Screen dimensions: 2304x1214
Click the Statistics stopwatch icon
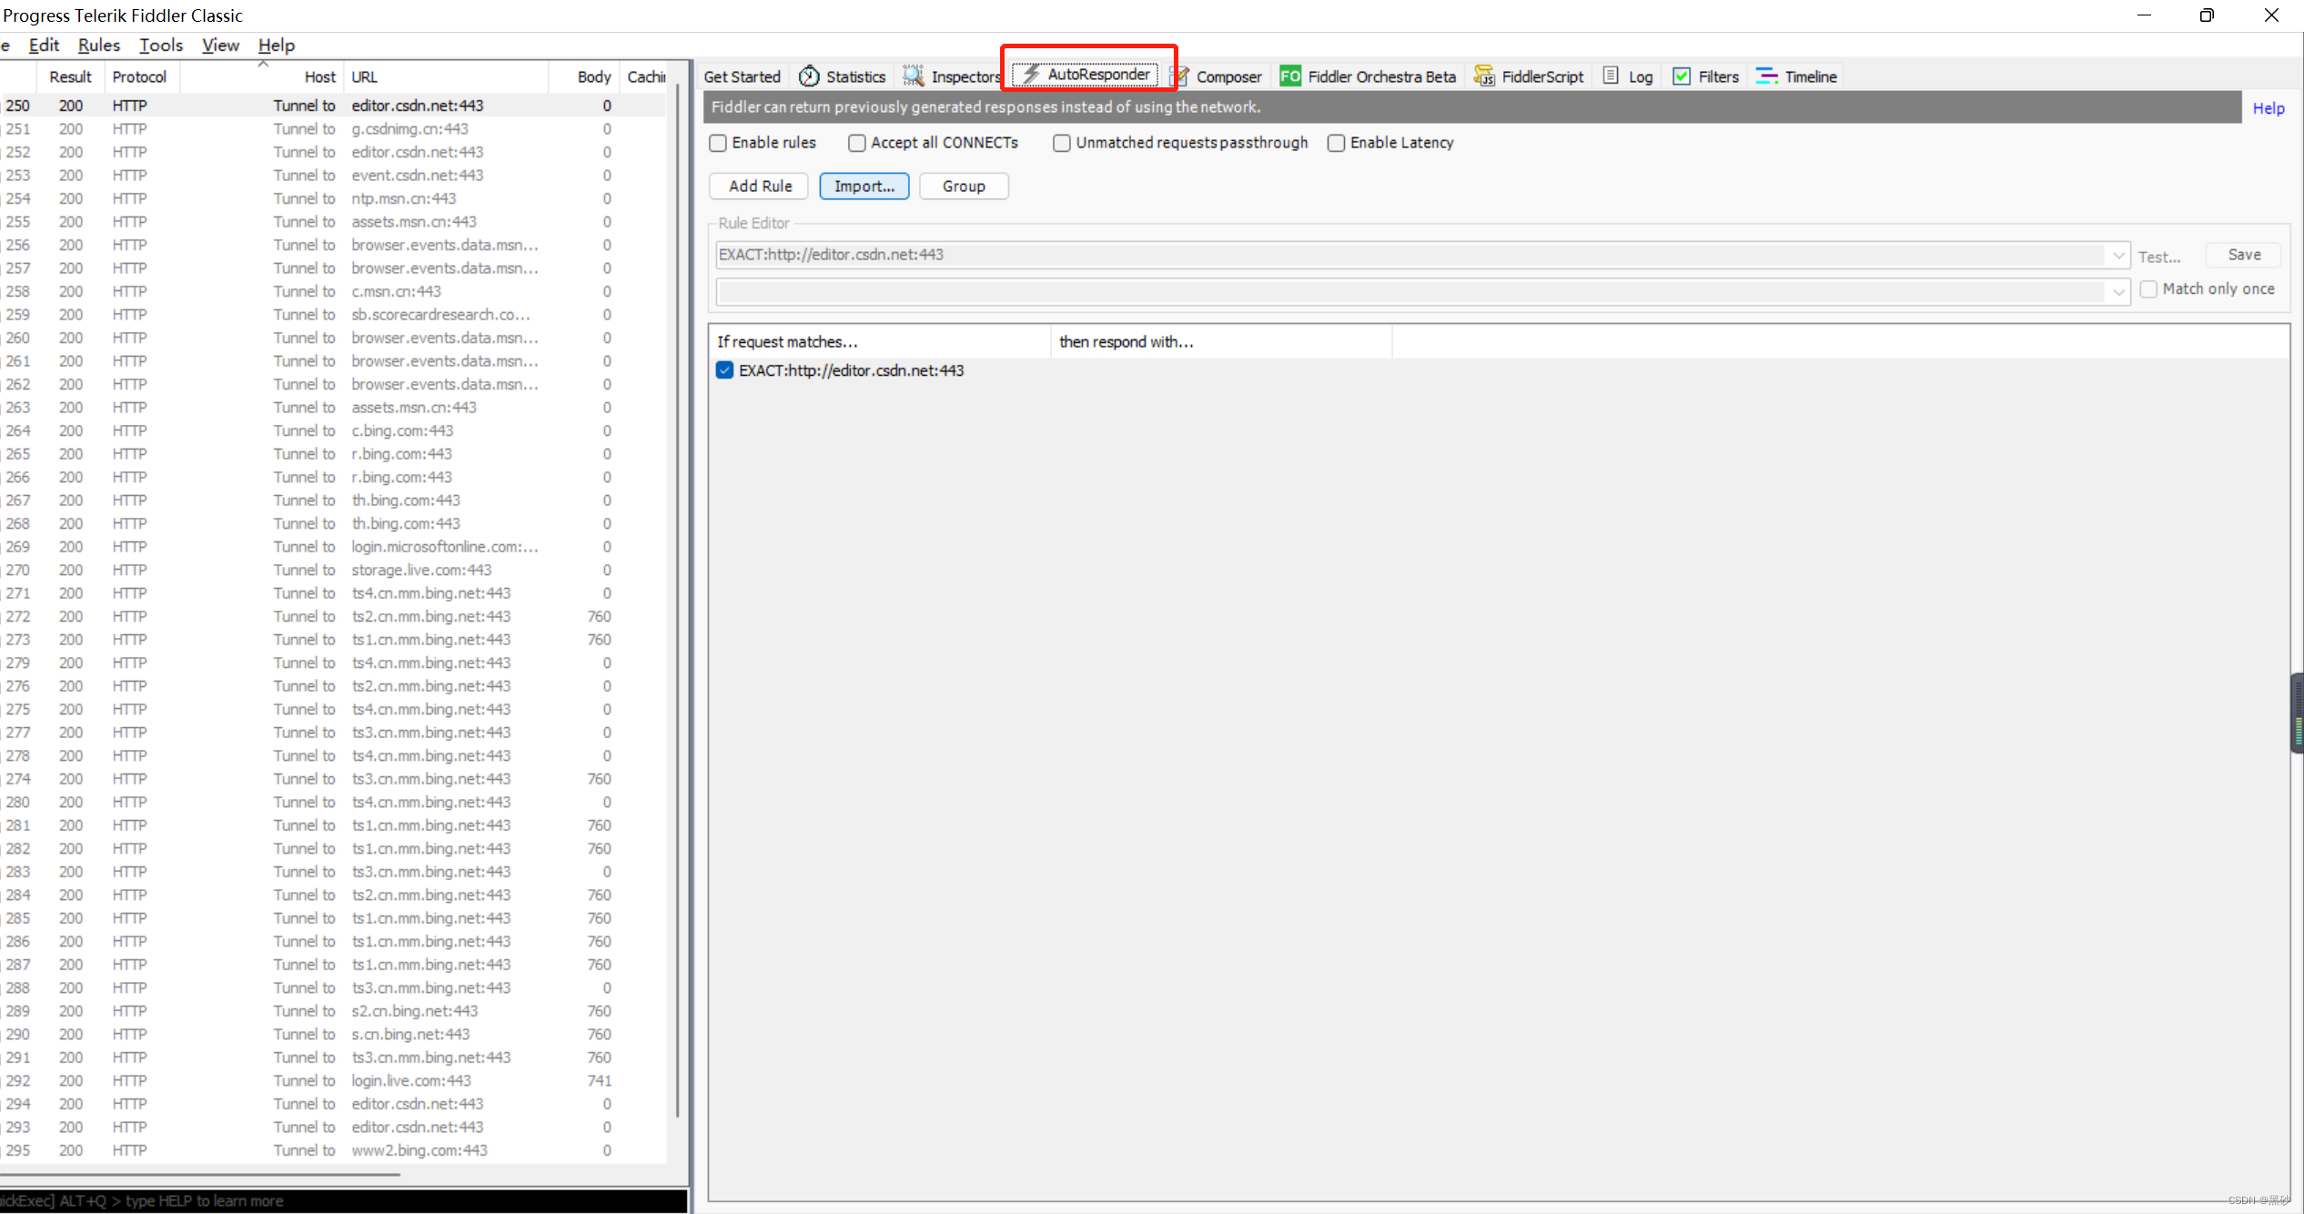click(808, 76)
